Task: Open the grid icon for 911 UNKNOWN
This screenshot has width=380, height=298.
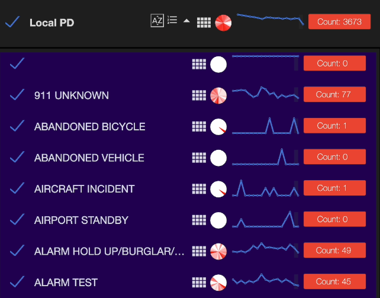Action: (x=199, y=95)
